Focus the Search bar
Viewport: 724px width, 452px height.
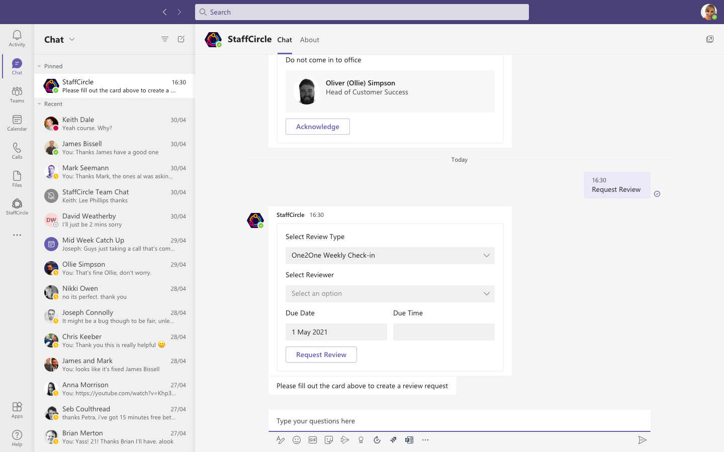point(362,12)
